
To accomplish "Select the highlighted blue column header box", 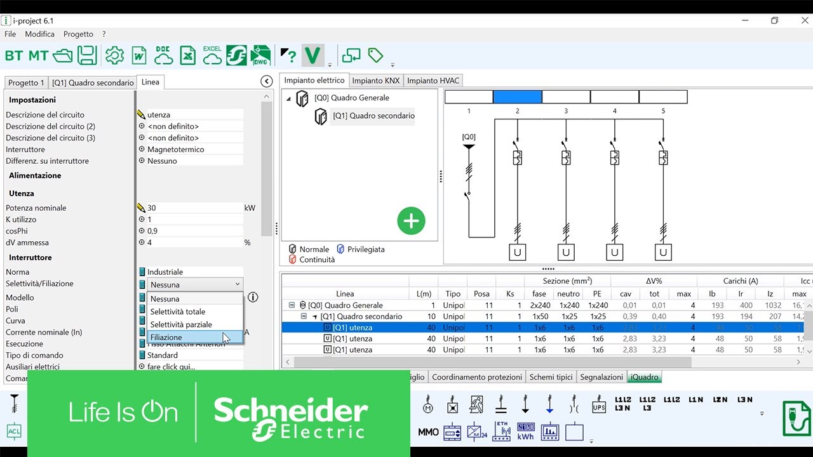I will point(518,97).
